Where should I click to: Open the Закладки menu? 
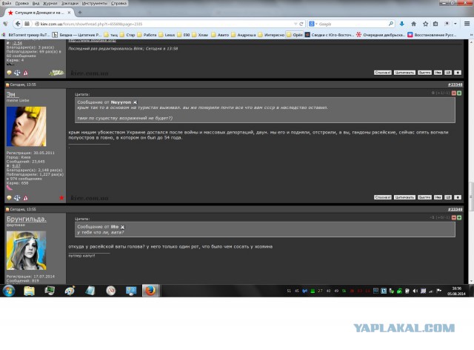pos(70,3)
